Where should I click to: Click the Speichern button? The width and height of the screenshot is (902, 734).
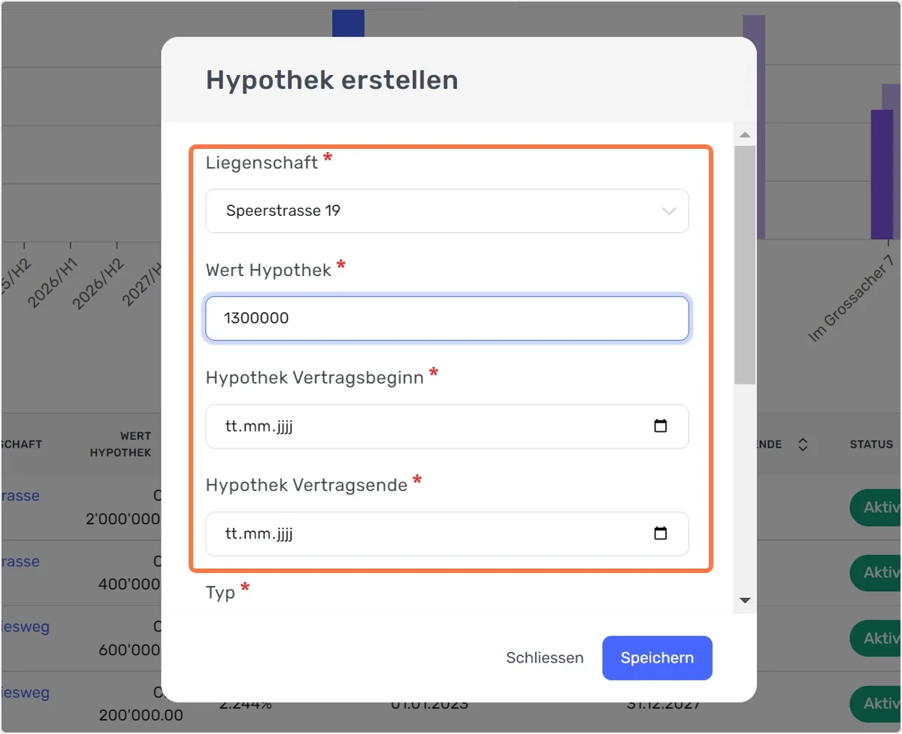click(x=657, y=658)
